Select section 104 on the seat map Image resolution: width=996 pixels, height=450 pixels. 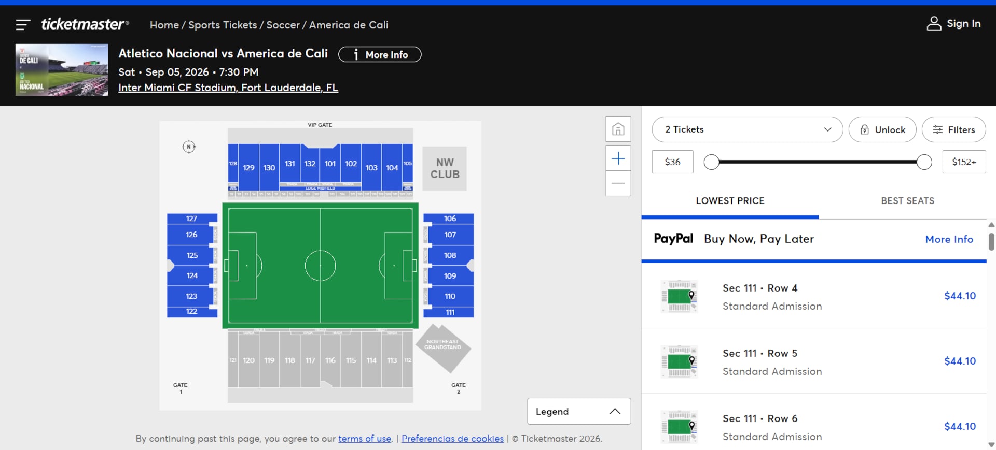click(392, 167)
